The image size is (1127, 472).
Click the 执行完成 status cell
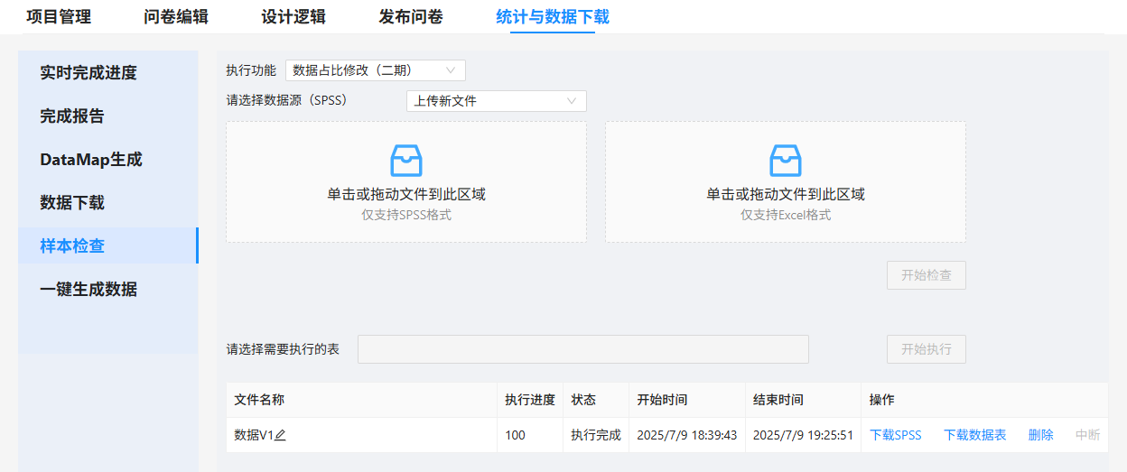click(x=596, y=435)
